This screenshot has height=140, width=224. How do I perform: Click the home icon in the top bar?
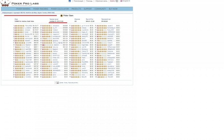pyautogui.click(x=69, y=1)
